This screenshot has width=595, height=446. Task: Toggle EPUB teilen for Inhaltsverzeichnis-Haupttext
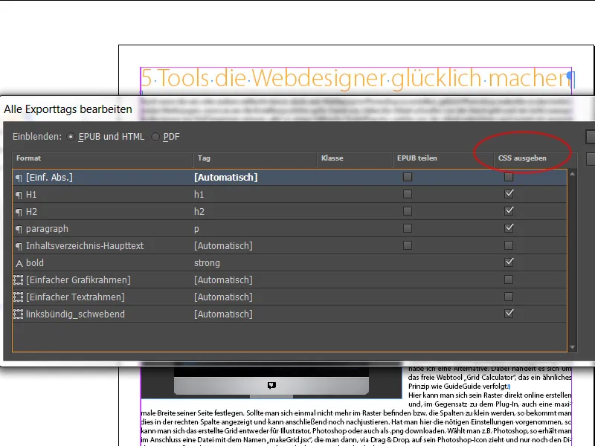tap(408, 245)
